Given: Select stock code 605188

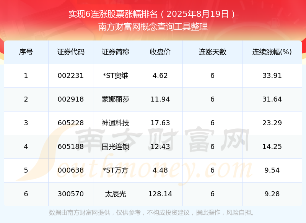Looking at the screenshot, I should click(x=71, y=147).
